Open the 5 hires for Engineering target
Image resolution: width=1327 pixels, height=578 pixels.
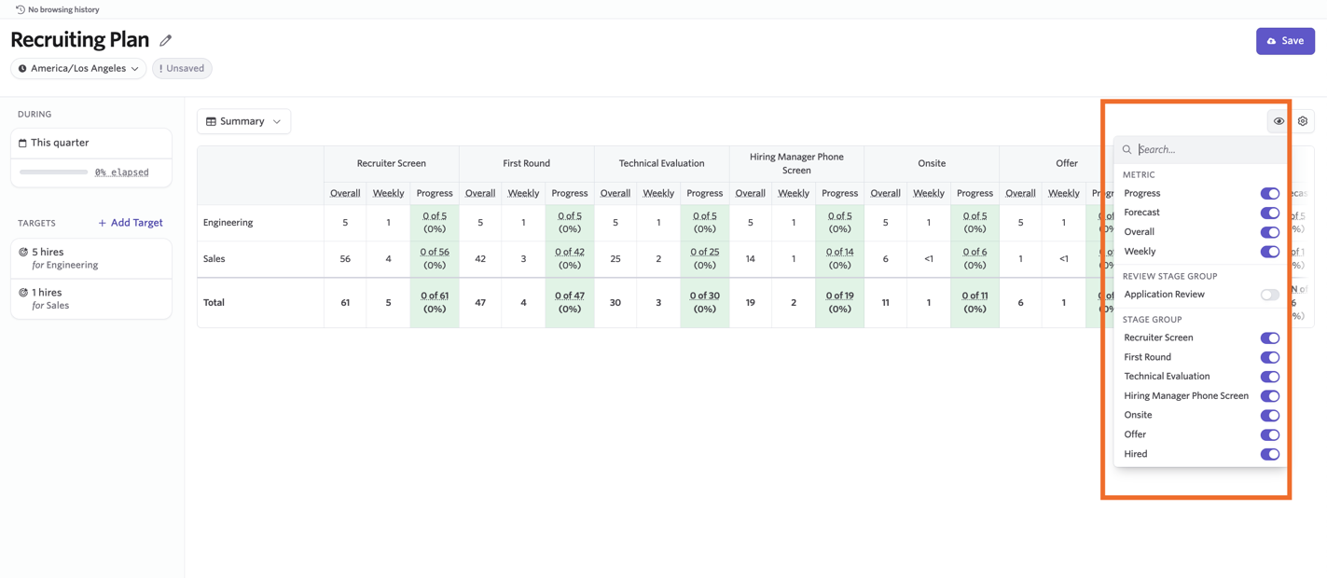(91, 258)
